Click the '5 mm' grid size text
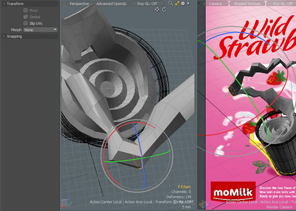This screenshot has height=211, width=296. click(186, 207)
